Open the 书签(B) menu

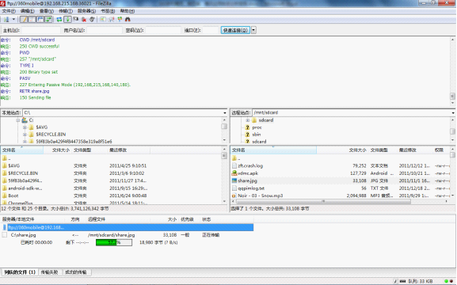[x=108, y=11]
